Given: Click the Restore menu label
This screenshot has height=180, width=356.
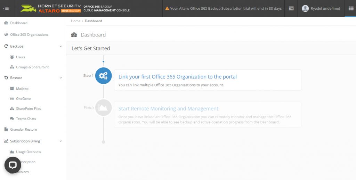Looking at the screenshot, I should point(16,78).
